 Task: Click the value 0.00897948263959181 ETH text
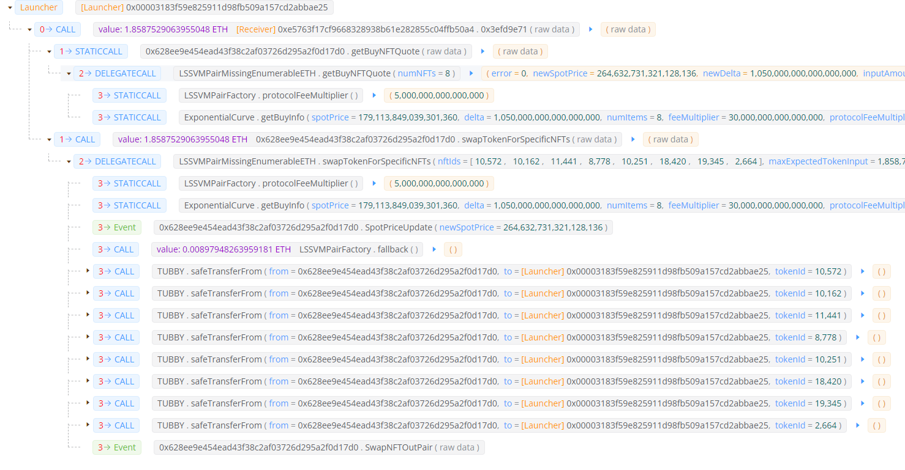224,249
